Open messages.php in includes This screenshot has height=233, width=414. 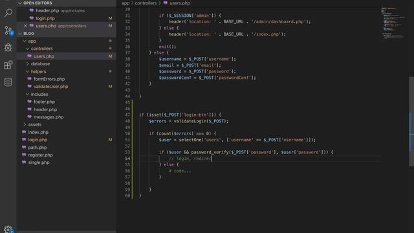click(x=67, y=117)
